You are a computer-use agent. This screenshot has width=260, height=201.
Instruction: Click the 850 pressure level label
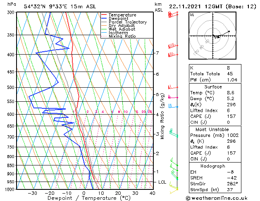point(12,165)
